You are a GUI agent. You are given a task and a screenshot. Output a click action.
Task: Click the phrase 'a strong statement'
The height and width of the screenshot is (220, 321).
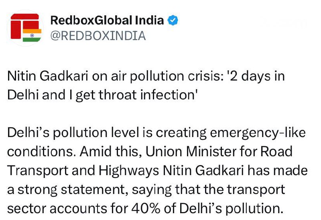(49, 189)
